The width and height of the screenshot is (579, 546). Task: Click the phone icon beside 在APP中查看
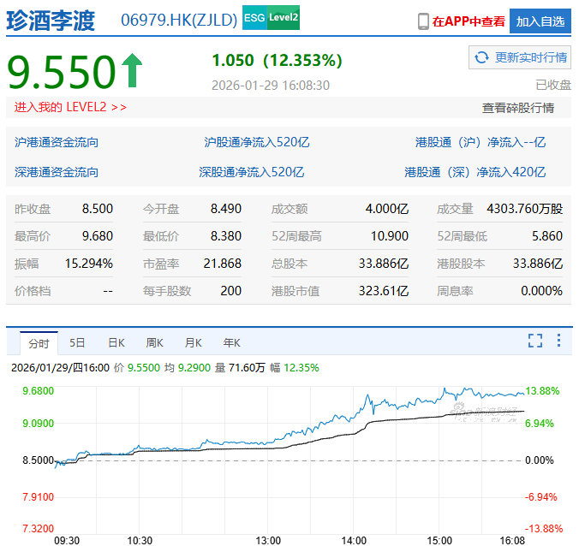[423, 21]
